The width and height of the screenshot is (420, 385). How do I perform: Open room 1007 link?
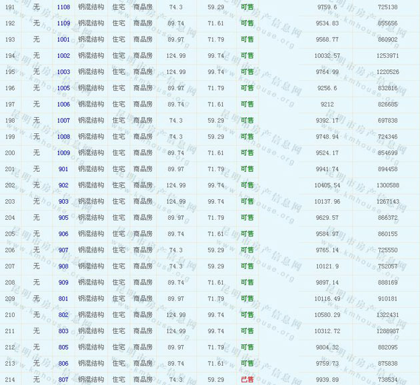tap(63, 121)
